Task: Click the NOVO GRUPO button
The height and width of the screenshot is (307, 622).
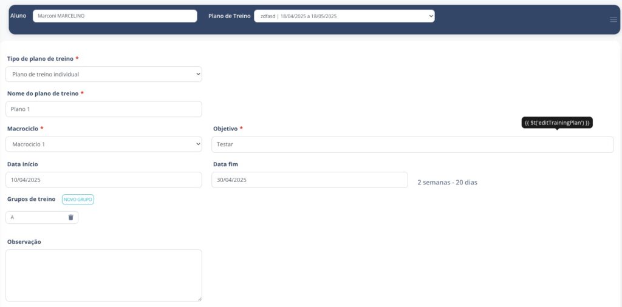Action: click(x=78, y=200)
